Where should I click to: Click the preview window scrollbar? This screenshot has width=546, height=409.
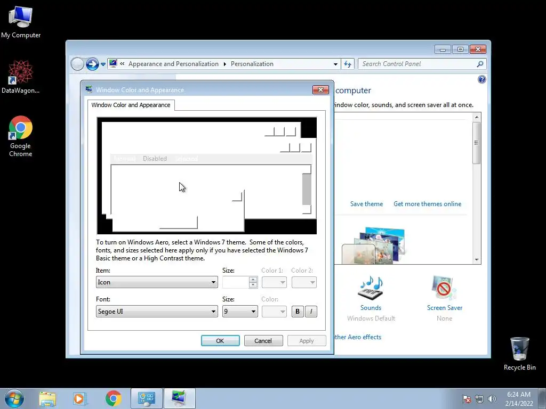pos(307,190)
